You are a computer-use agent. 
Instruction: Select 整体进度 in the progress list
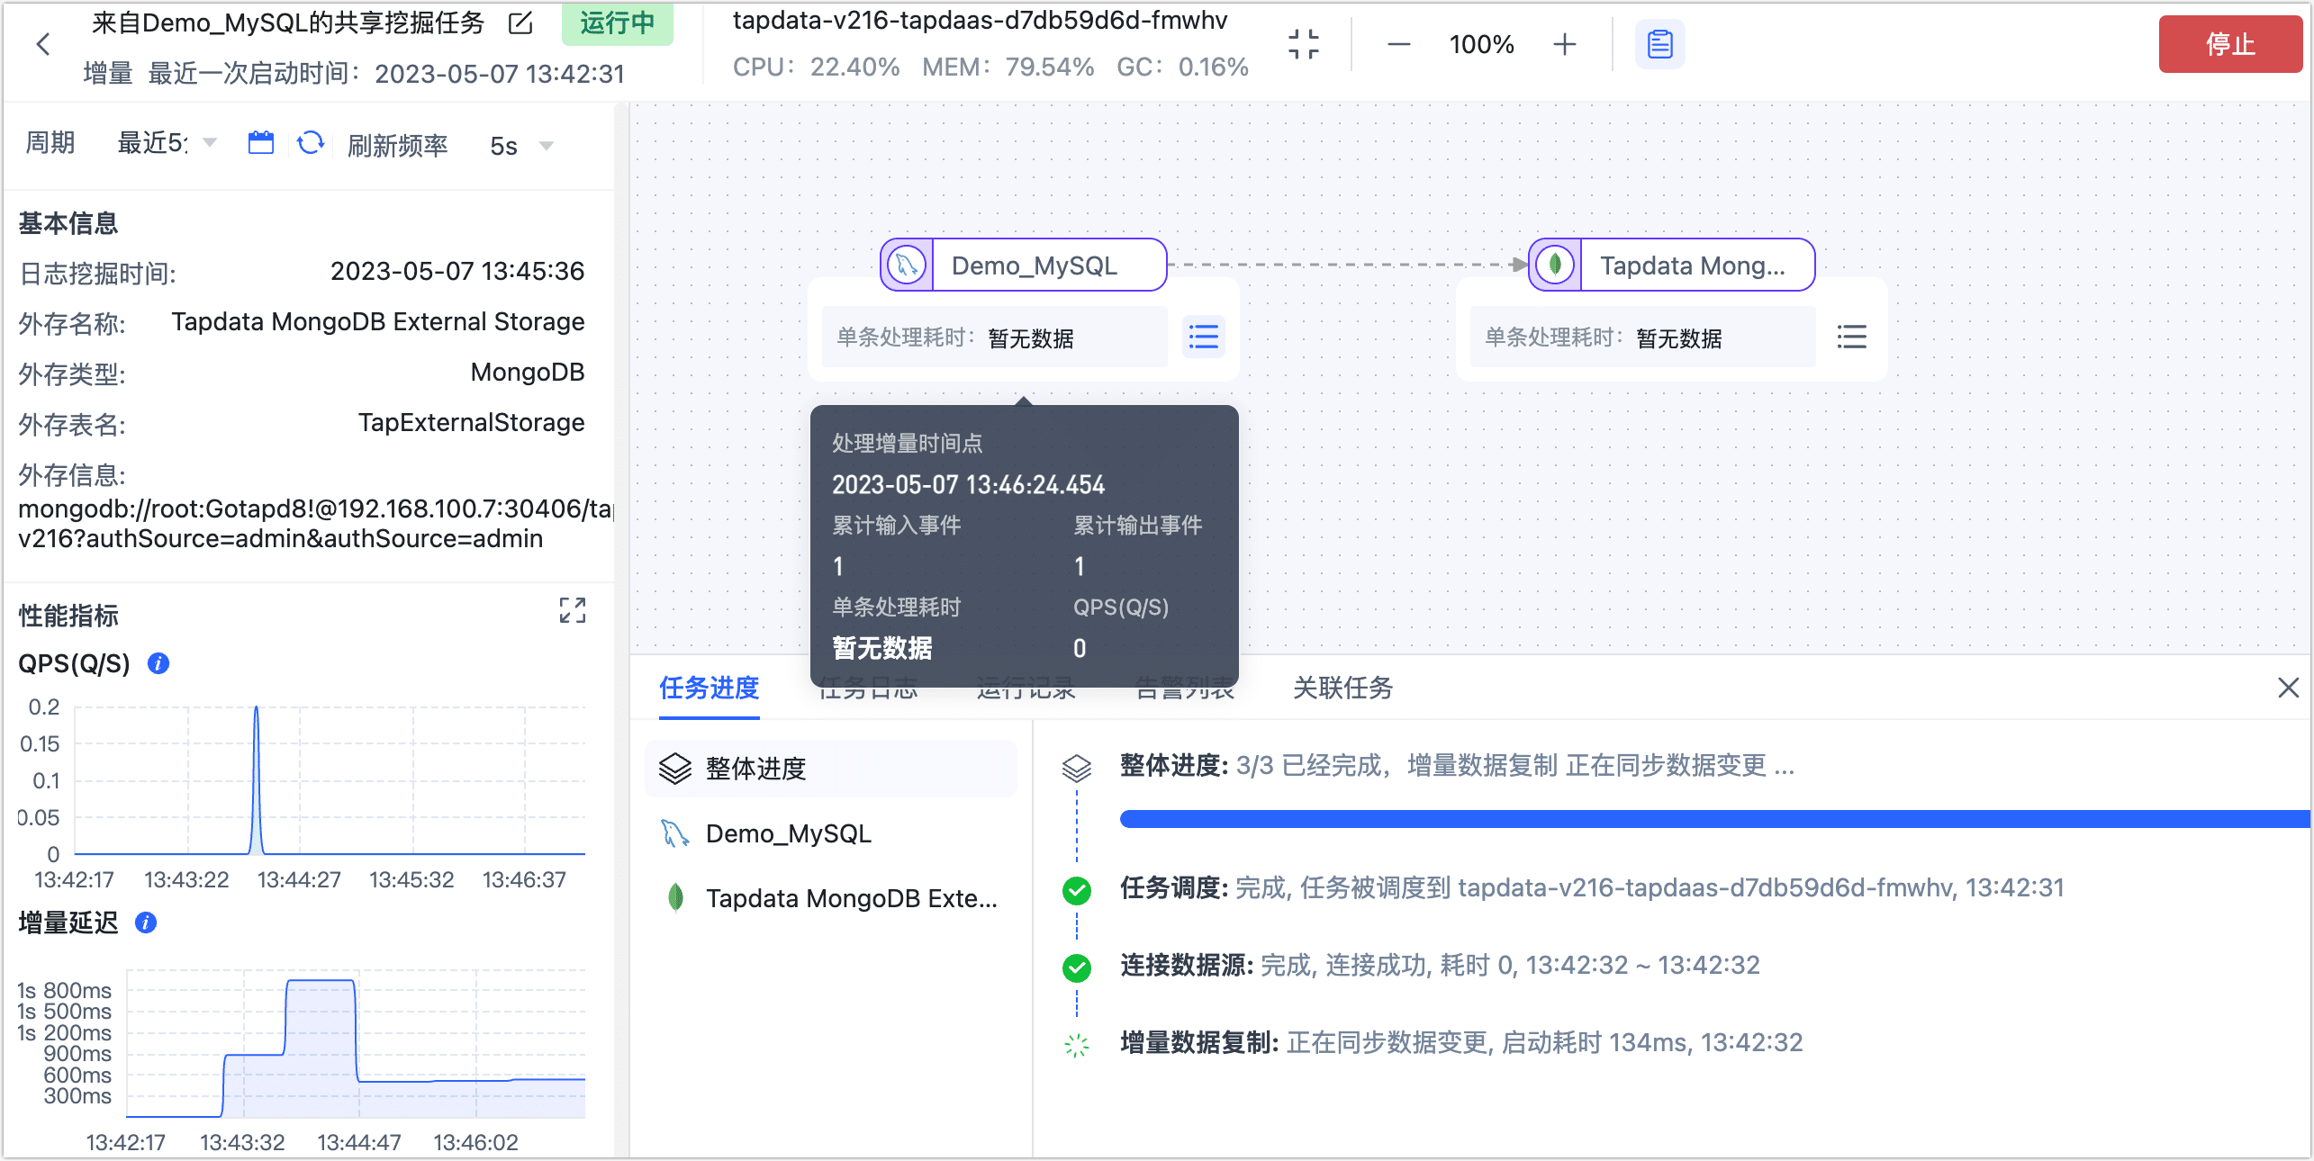pyautogui.click(x=755, y=769)
